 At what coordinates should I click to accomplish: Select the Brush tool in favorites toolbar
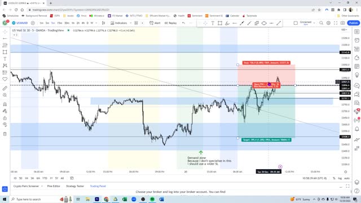click(x=227, y=23)
